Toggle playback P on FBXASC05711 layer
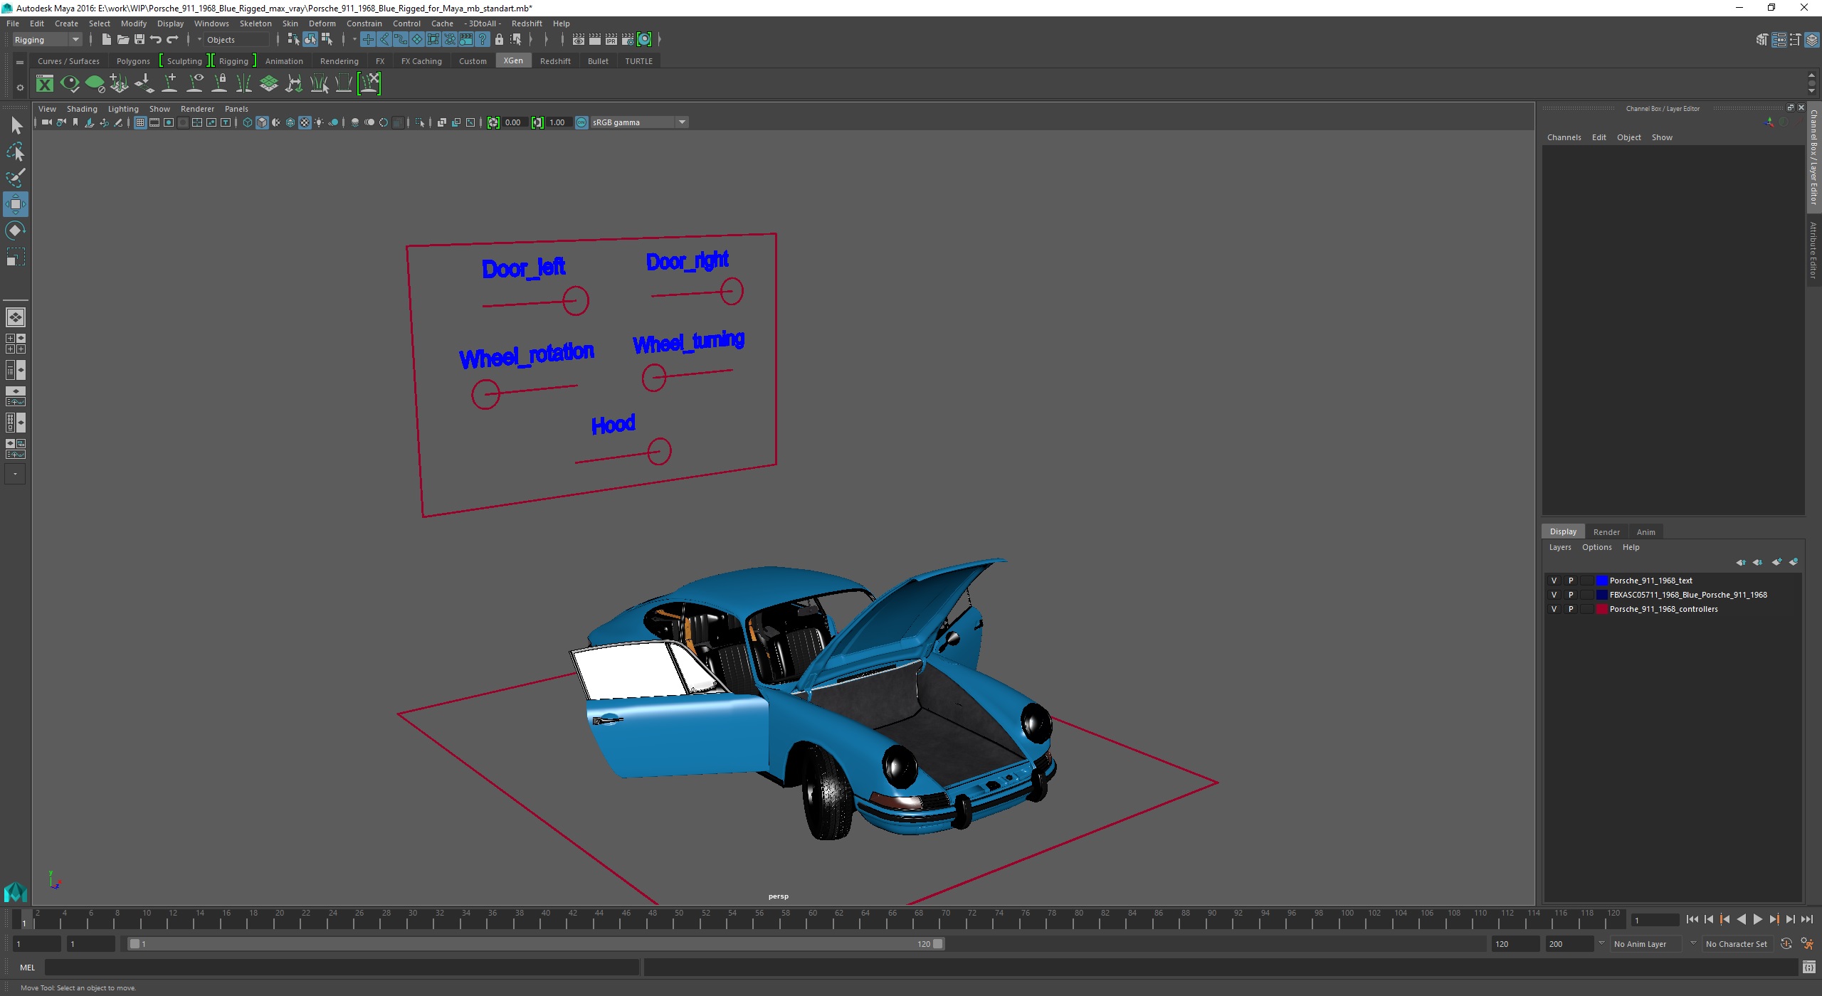The image size is (1822, 996). pos(1571,595)
